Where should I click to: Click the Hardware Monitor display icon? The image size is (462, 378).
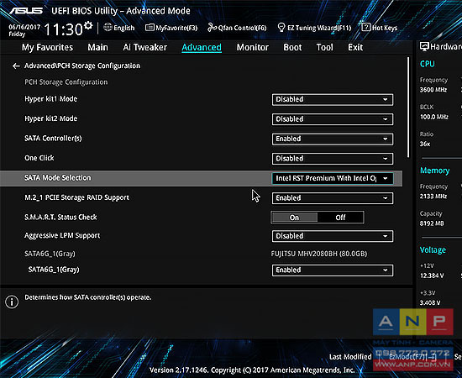(x=424, y=46)
